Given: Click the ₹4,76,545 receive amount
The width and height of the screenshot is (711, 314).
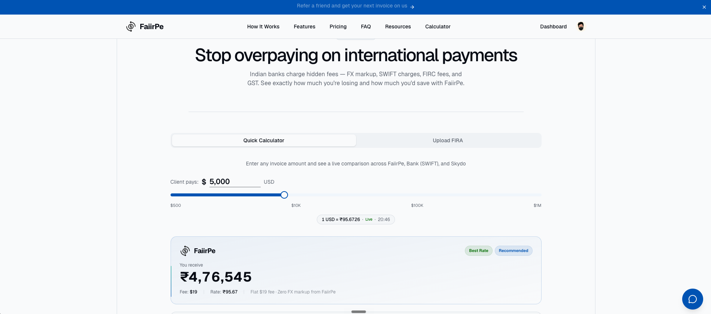Looking at the screenshot, I should coord(216,277).
